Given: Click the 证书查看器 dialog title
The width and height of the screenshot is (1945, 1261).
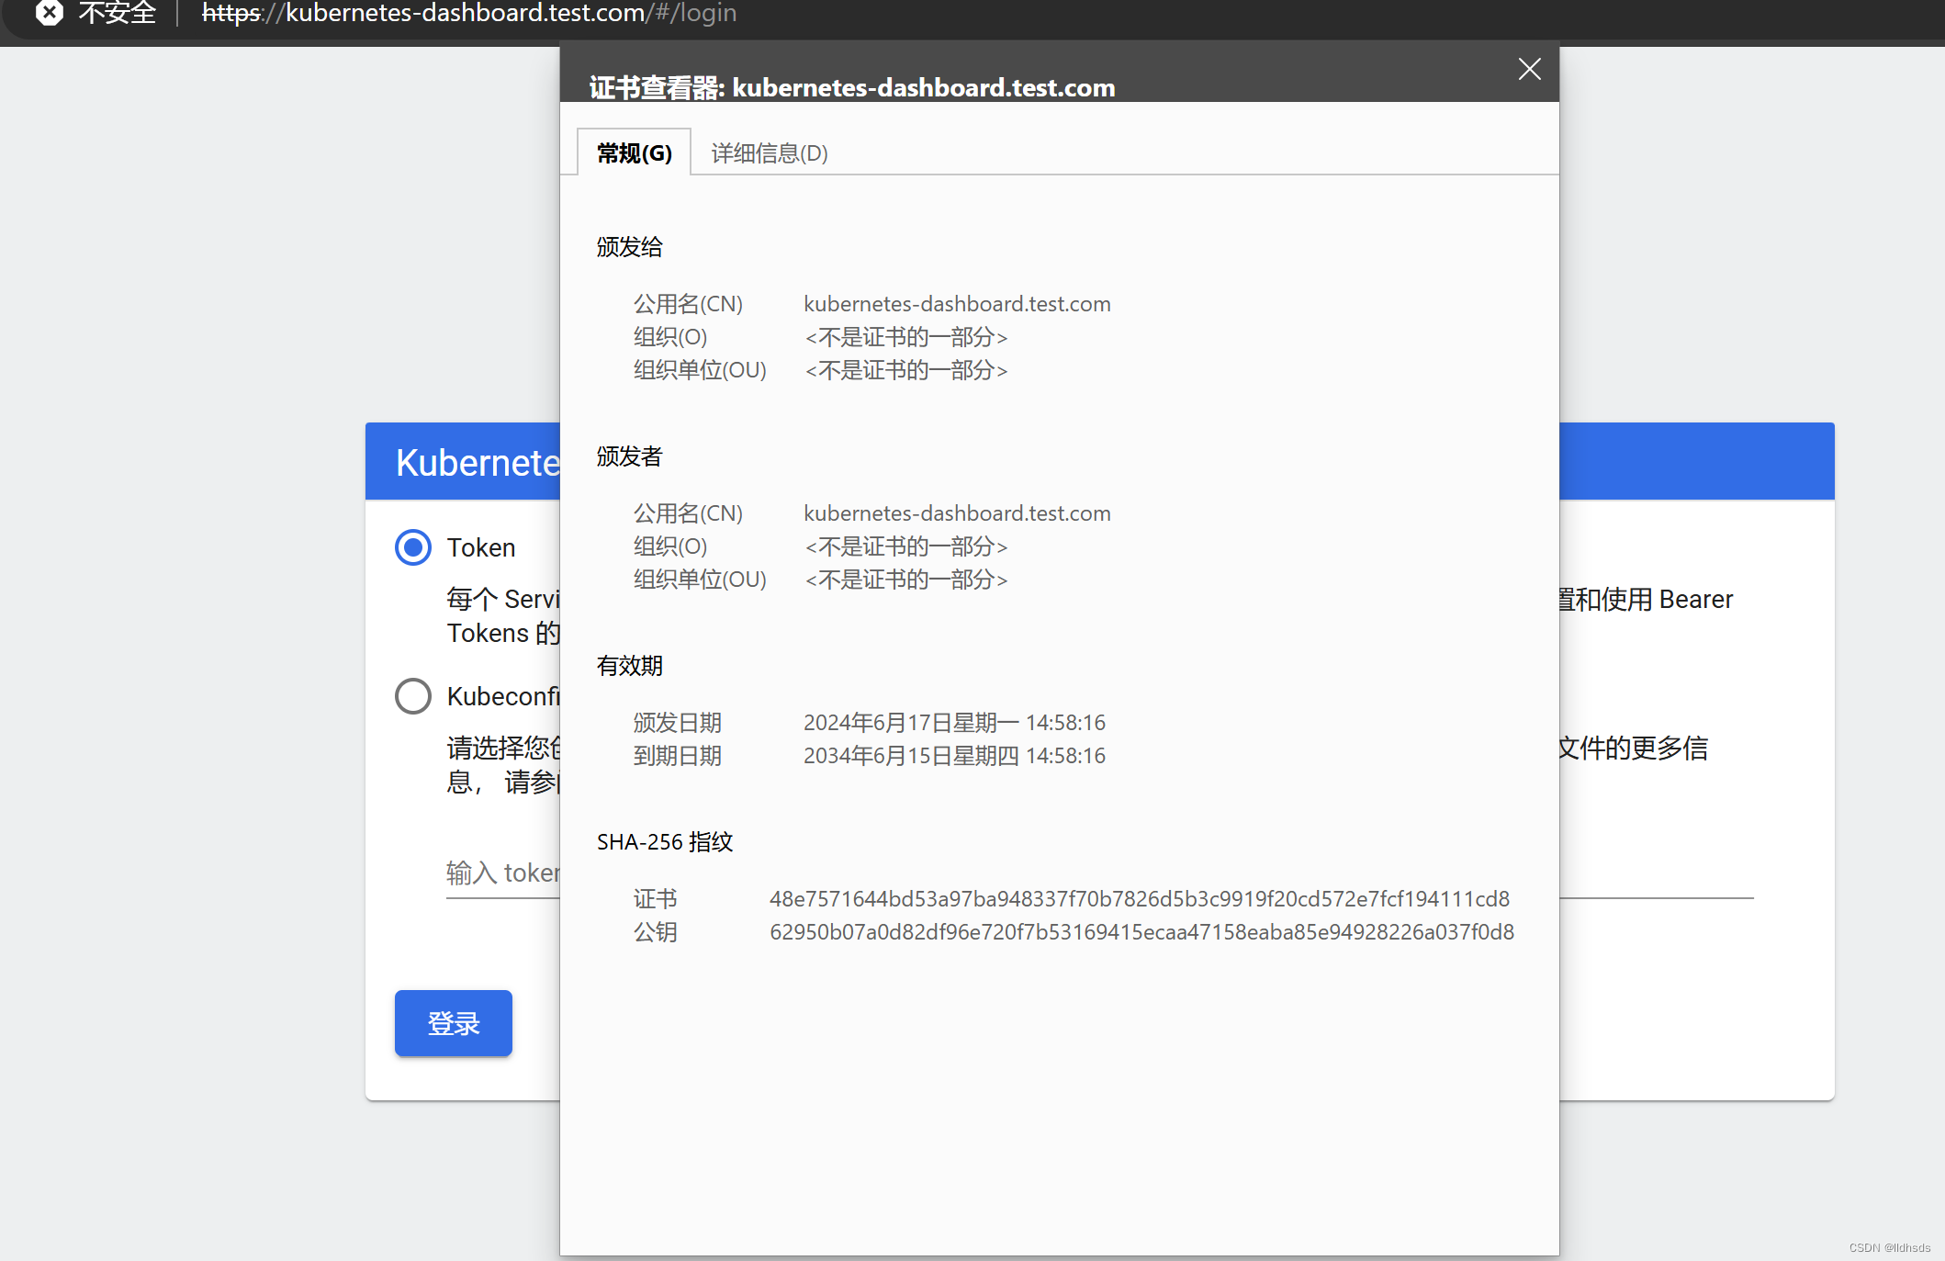Looking at the screenshot, I should 852,87.
